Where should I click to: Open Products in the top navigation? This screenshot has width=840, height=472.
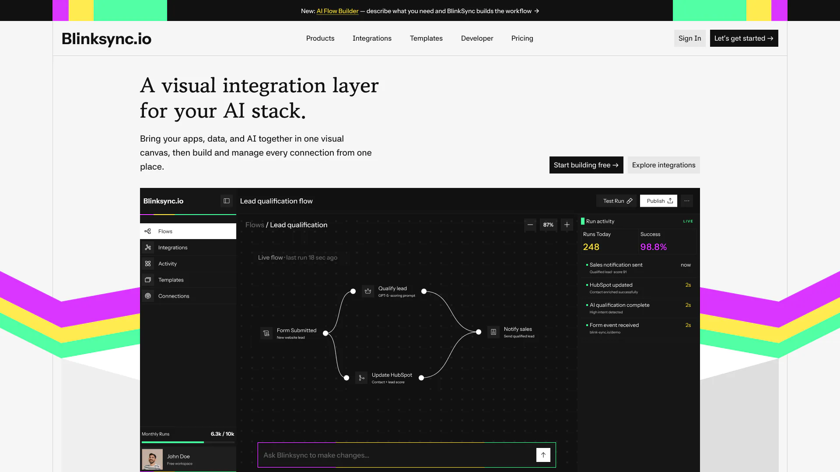tap(320, 38)
